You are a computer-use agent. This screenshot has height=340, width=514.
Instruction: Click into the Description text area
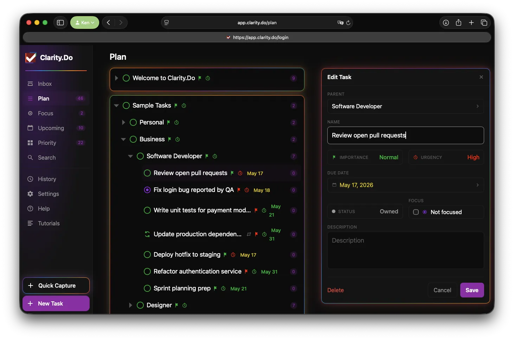[406, 250]
